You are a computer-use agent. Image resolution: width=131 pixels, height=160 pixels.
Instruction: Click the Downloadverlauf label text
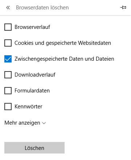(35, 75)
